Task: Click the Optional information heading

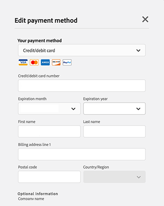Action: click(x=38, y=194)
